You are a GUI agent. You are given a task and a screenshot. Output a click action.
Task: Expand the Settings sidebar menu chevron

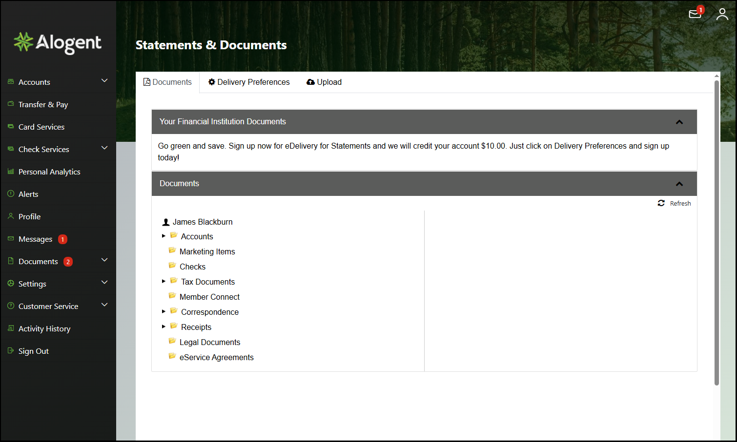tap(104, 283)
